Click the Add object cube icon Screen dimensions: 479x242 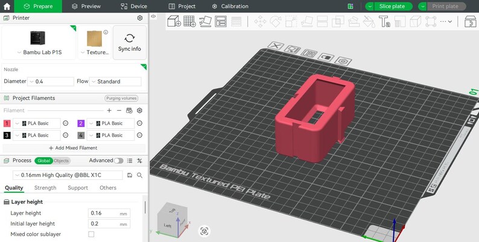[x=174, y=21]
